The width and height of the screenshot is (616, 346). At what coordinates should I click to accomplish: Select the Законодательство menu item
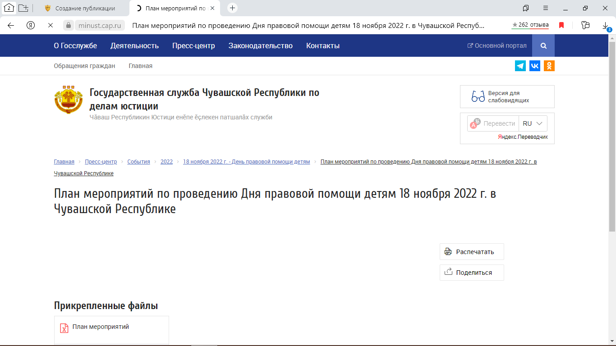click(x=261, y=46)
